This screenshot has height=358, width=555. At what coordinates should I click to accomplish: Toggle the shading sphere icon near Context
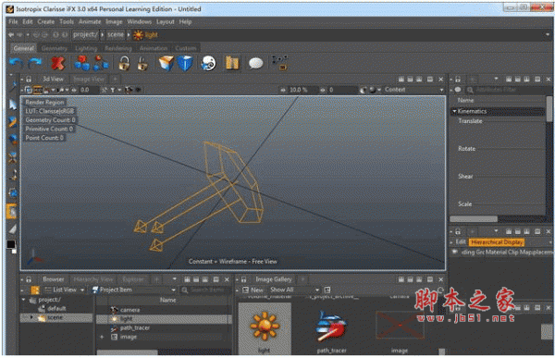point(373,90)
